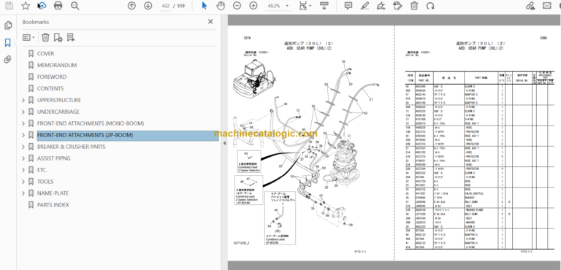561x270 pixels.
Task: Expand the UNDERCARRIAGE bookmark
Action: (x=23, y=112)
